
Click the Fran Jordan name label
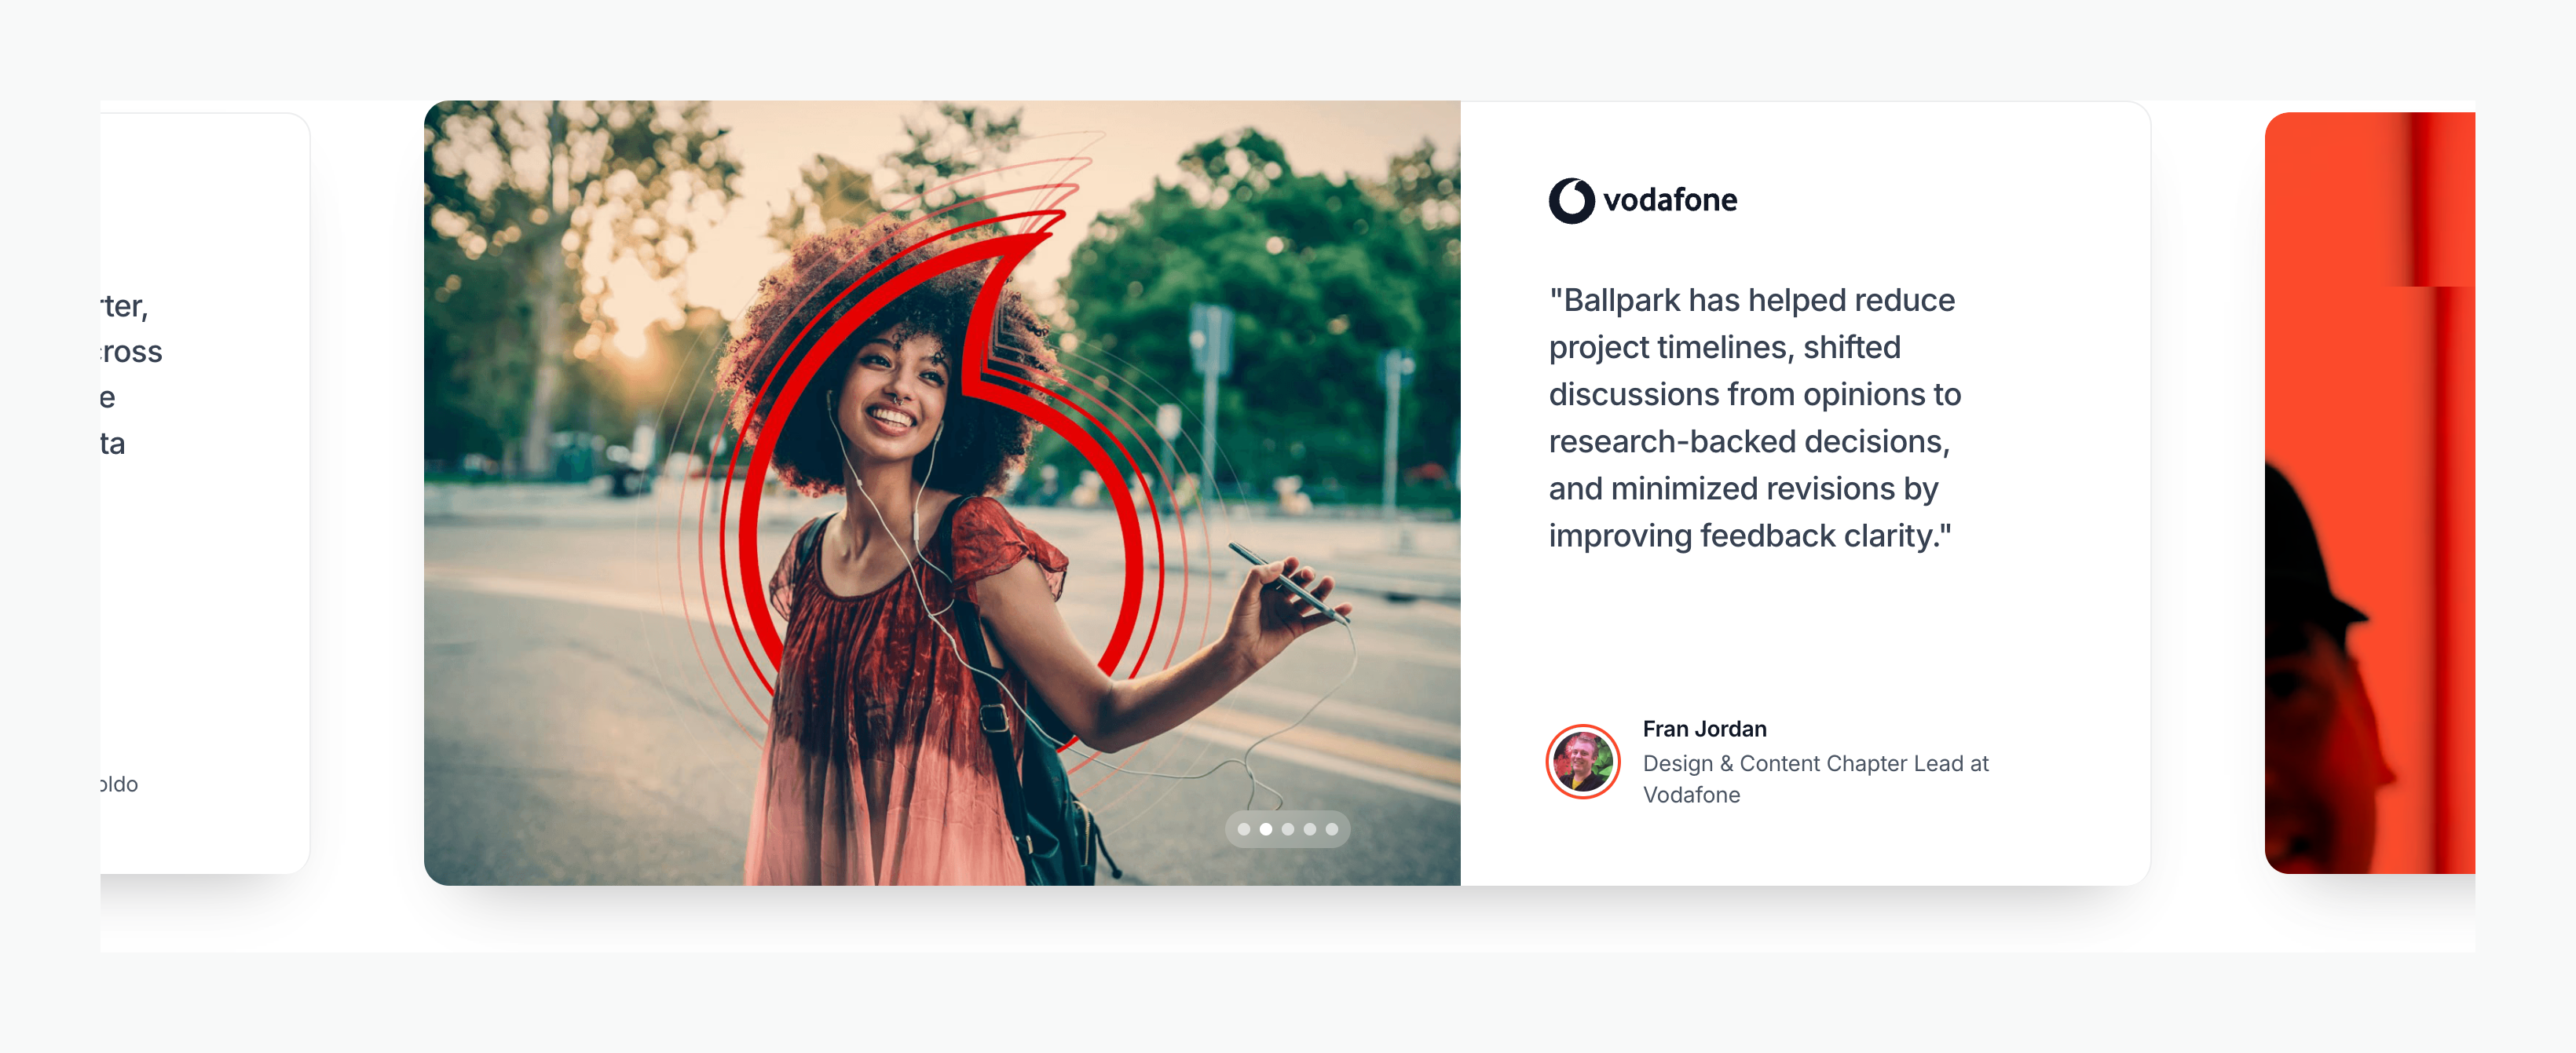click(x=1704, y=729)
